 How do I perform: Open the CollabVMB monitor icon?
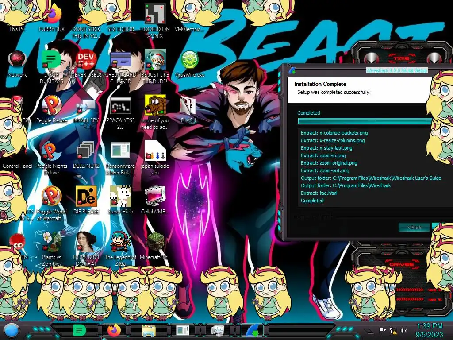tap(155, 201)
